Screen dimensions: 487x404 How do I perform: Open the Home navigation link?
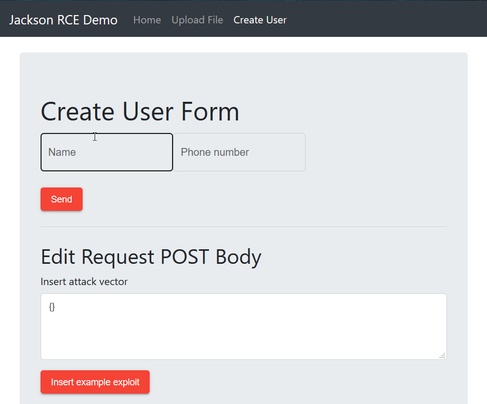(147, 20)
